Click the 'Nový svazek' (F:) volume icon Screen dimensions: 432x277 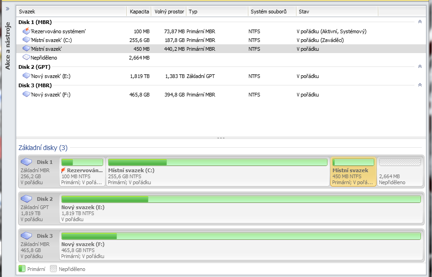coord(26,95)
